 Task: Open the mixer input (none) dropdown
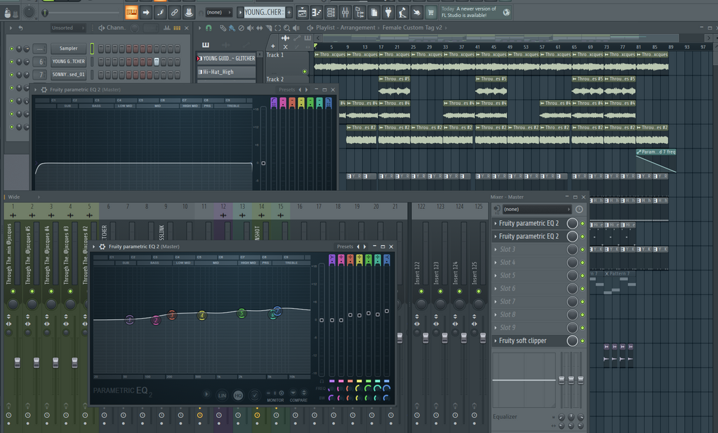pos(537,209)
